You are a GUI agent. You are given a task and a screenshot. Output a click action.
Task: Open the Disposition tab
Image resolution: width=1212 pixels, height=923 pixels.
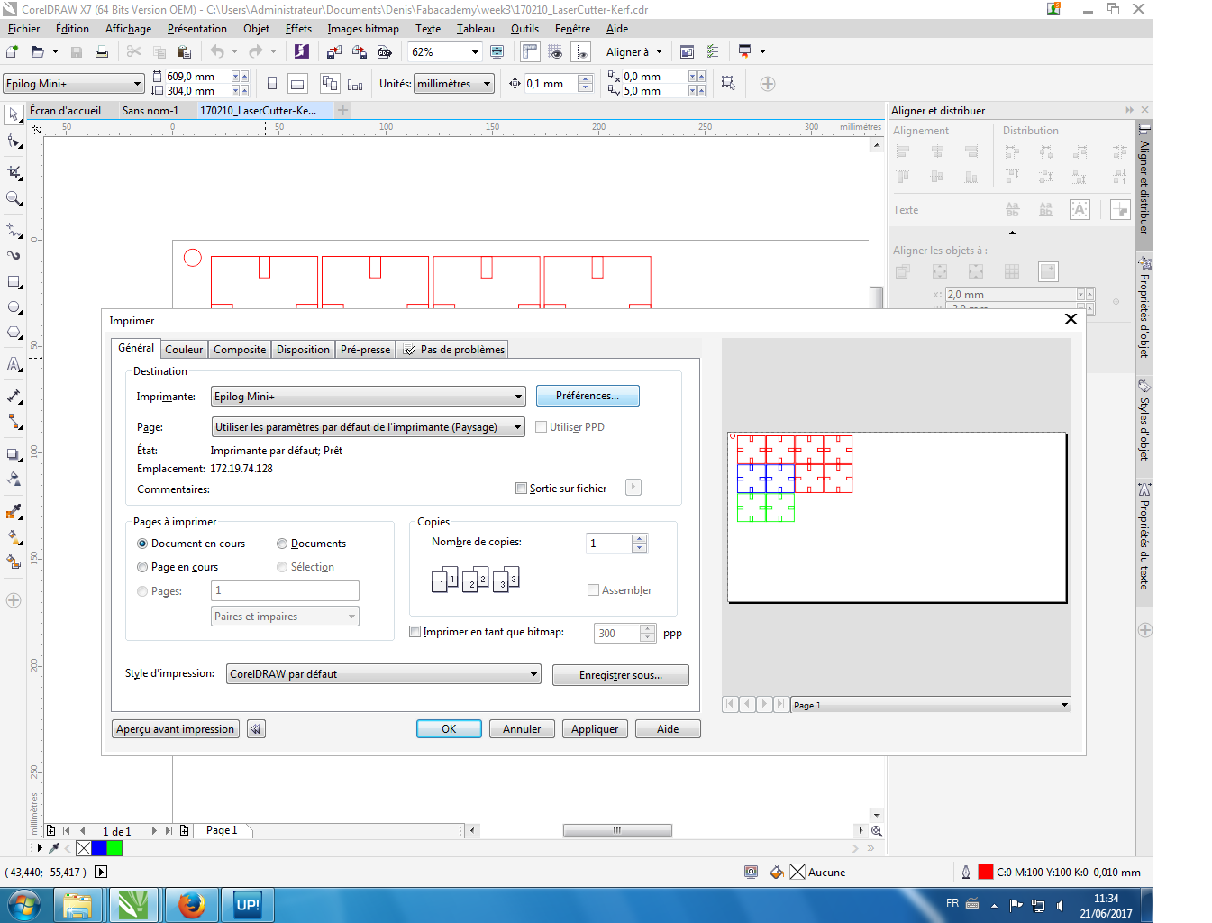[303, 350]
